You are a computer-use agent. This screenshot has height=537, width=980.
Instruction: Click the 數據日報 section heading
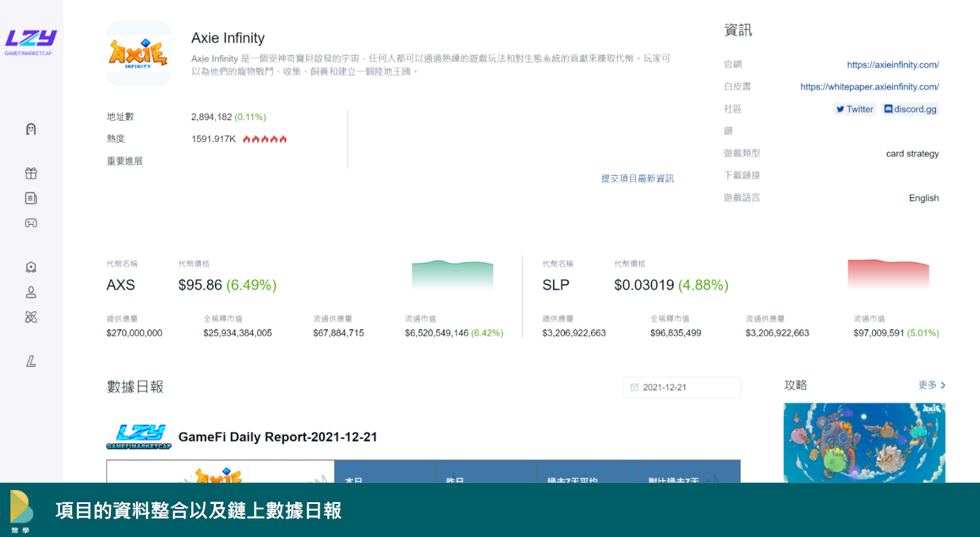click(135, 387)
